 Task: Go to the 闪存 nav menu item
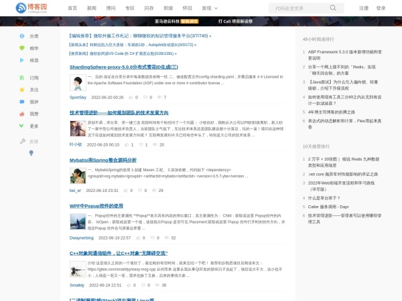point(148,8)
